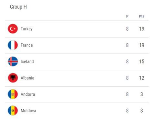This screenshot has width=153, height=119.
Task: Click the France flag icon
Action: 13,45
